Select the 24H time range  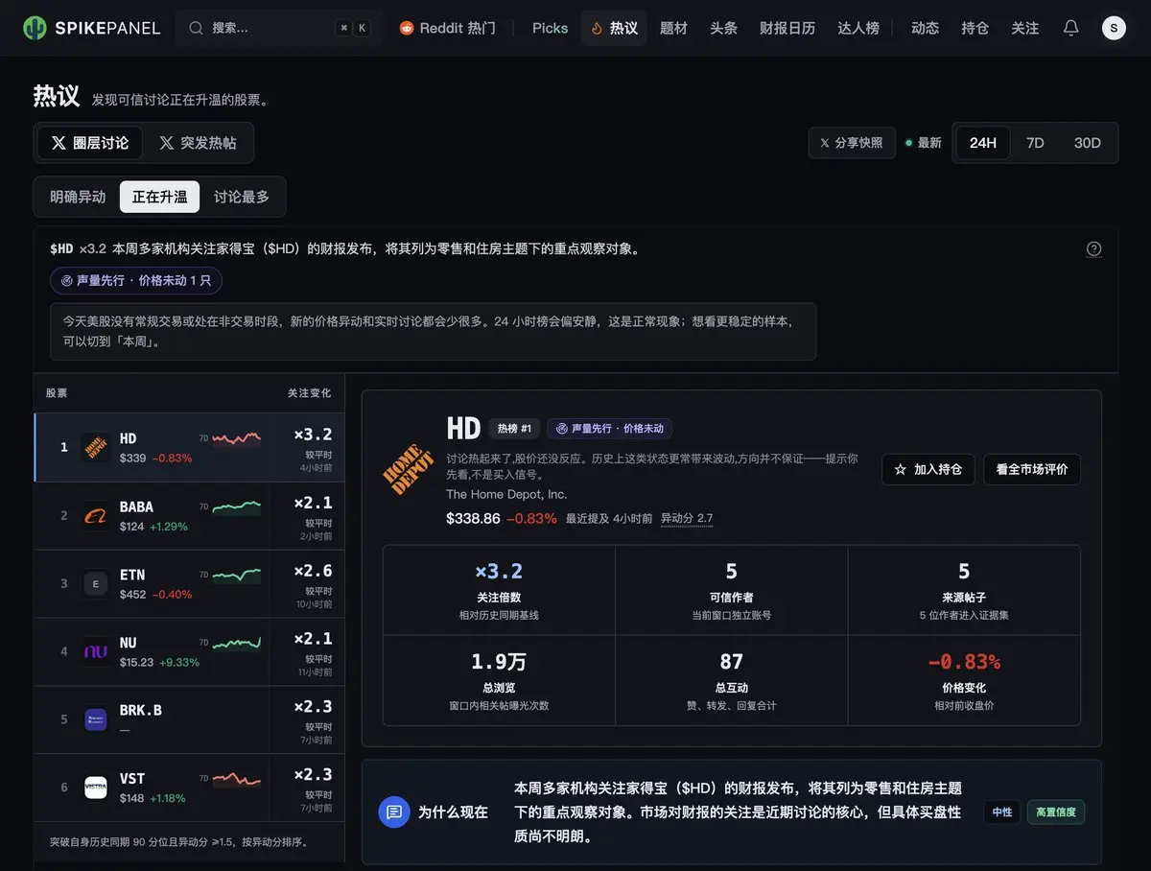(x=983, y=143)
